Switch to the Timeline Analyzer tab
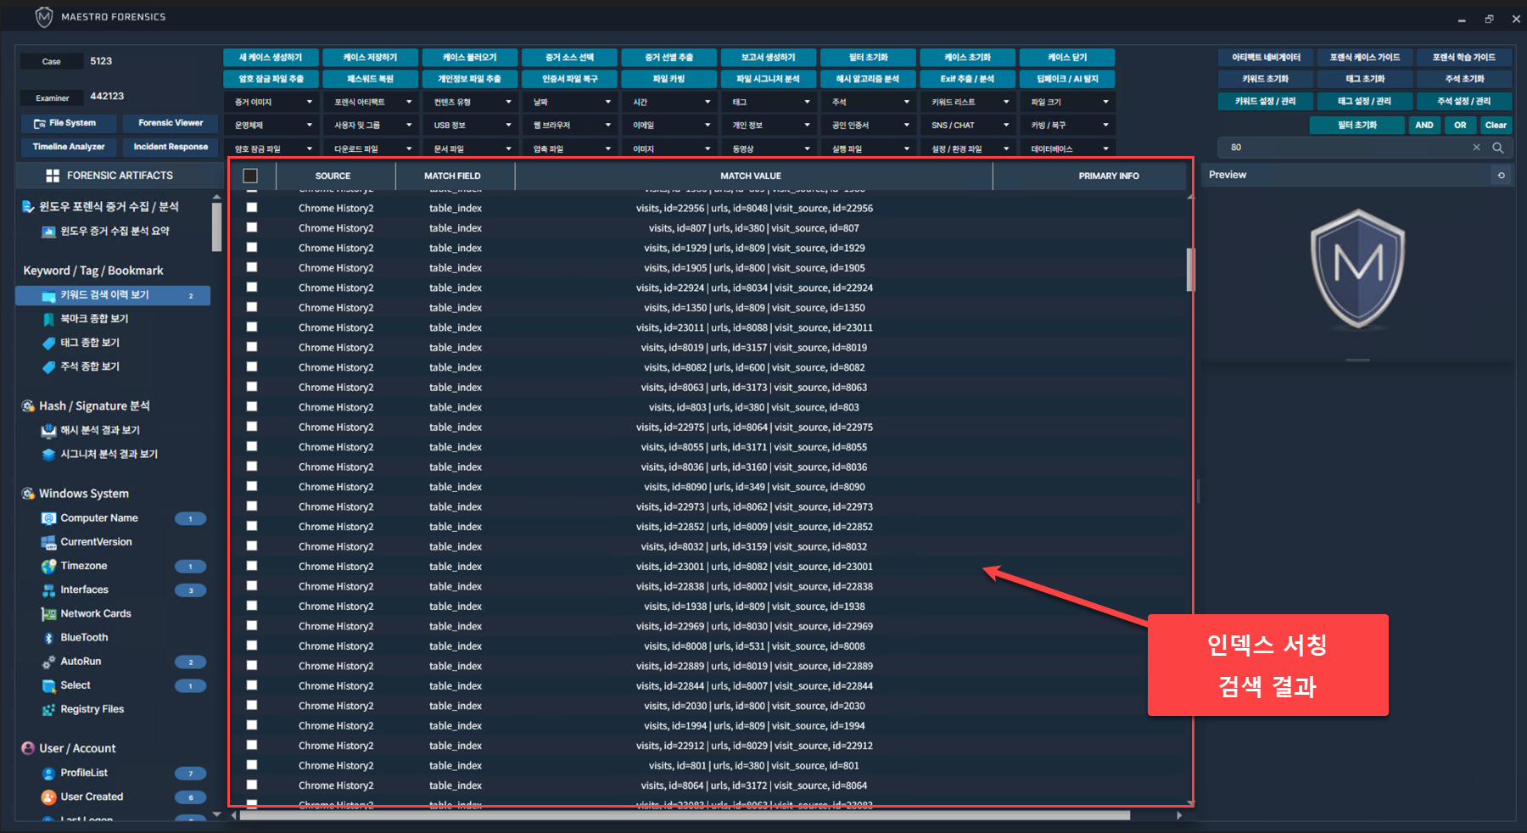 click(69, 147)
